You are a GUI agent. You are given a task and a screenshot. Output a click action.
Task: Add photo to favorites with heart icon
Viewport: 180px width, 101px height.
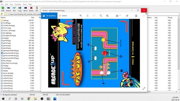[x=94, y=16]
